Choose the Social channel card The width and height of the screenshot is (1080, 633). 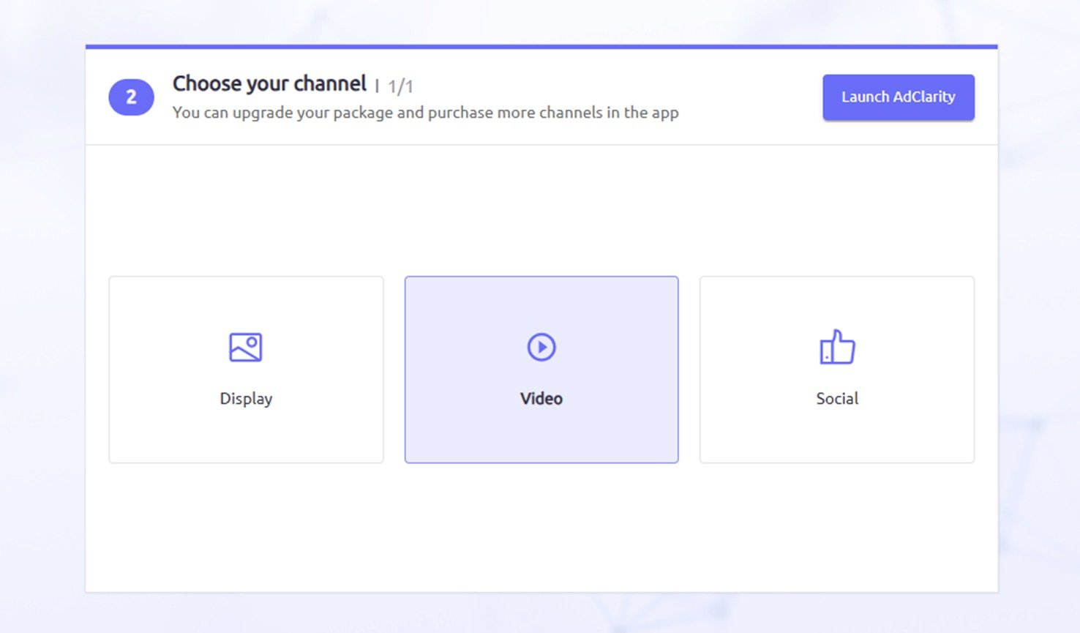(x=836, y=370)
